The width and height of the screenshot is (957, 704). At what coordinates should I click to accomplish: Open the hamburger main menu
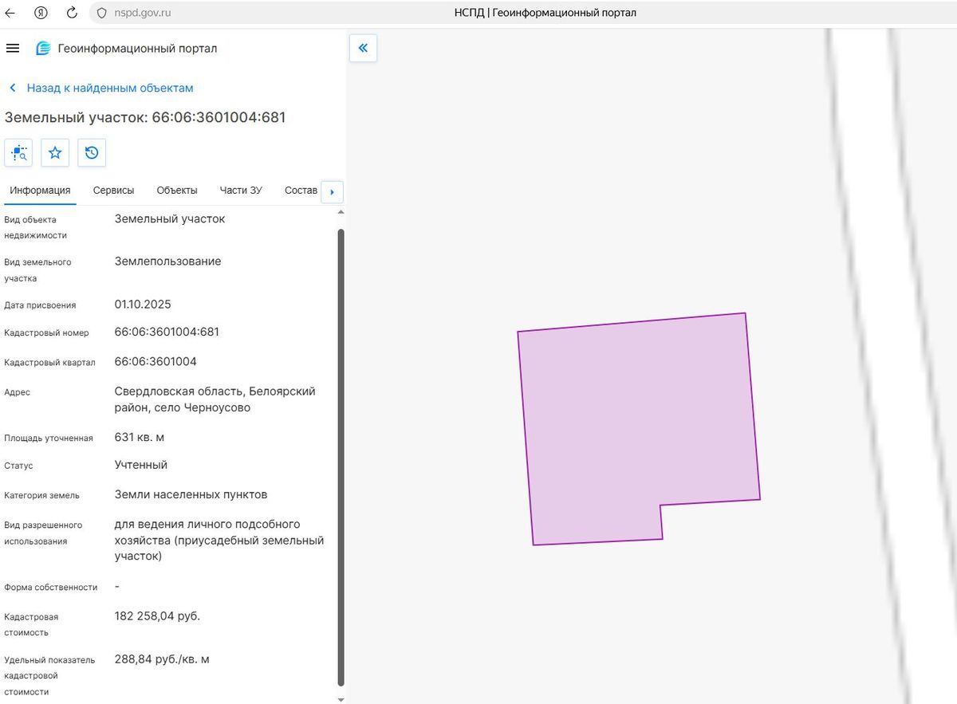tap(13, 49)
